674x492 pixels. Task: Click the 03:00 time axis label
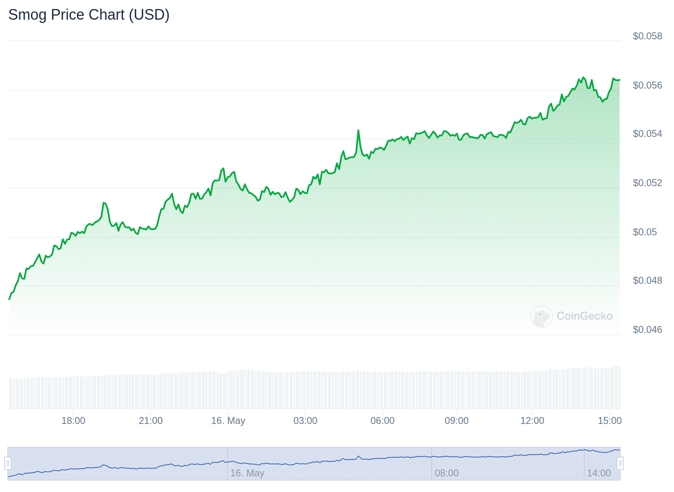coord(305,421)
